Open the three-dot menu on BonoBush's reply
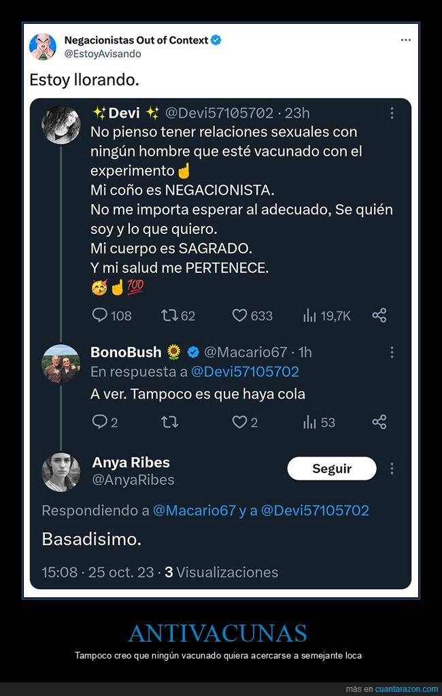The height and width of the screenshot is (696, 442). 392,352
